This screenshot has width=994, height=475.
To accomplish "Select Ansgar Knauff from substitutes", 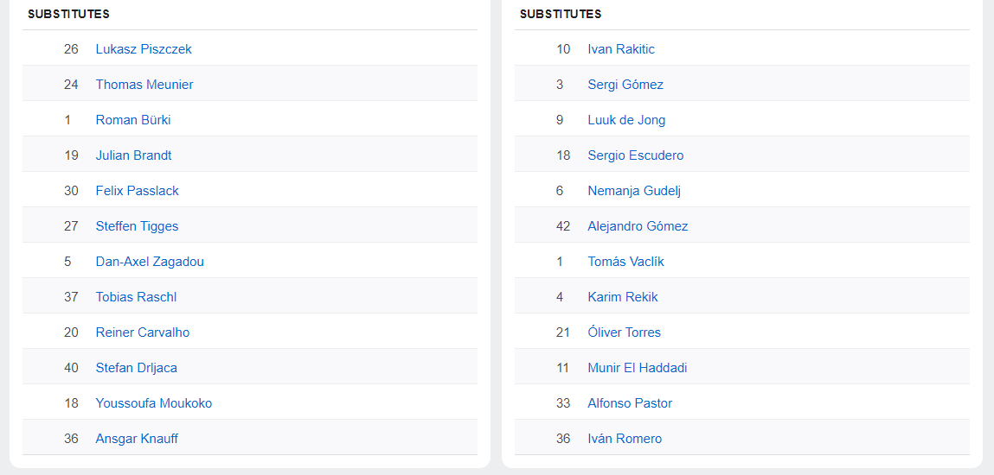I will coord(137,439).
